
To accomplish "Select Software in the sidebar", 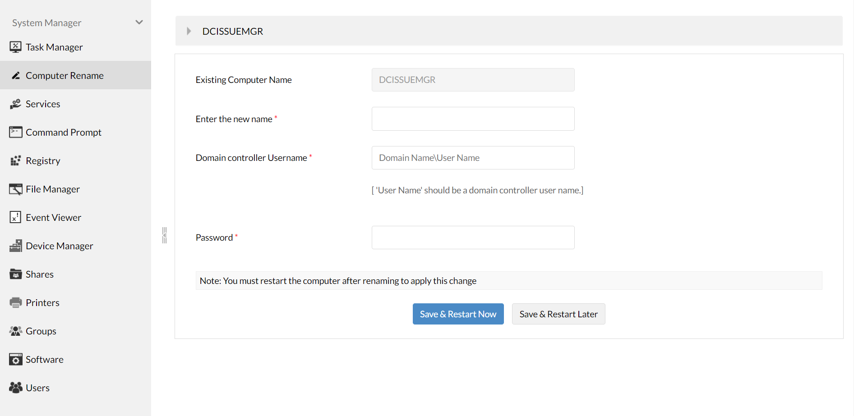I will pos(45,359).
